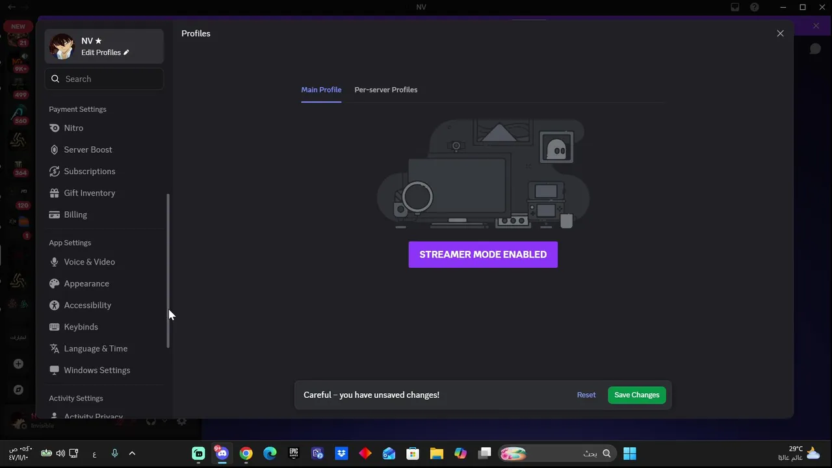The width and height of the screenshot is (832, 468).
Task: Switch to the Per-server Profiles tab
Action: pos(386,90)
